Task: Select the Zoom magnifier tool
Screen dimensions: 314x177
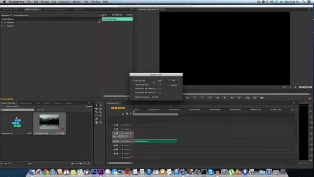Action: (x=101, y=122)
